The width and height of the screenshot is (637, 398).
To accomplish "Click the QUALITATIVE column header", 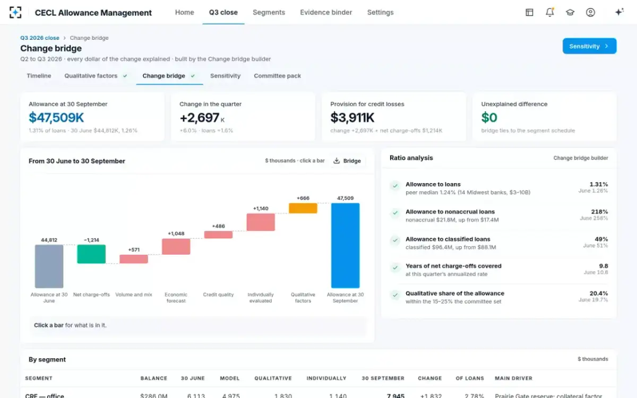I will [273, 378].
